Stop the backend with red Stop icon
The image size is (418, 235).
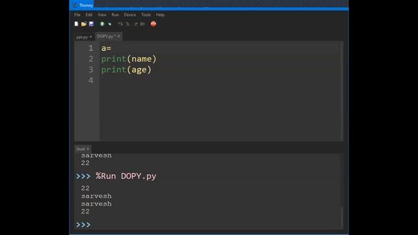point(153,24)
